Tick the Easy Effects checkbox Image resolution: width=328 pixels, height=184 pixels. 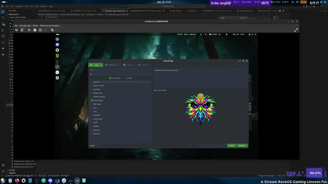tap(92, 89)
